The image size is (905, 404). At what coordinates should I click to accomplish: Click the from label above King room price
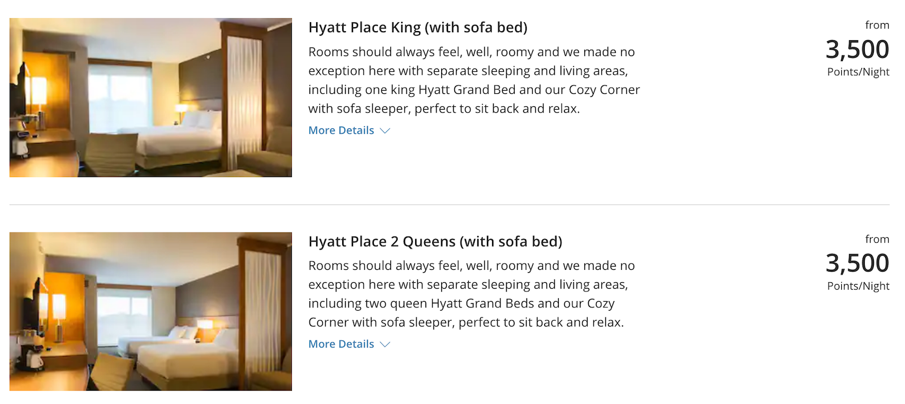coord(877,25)
